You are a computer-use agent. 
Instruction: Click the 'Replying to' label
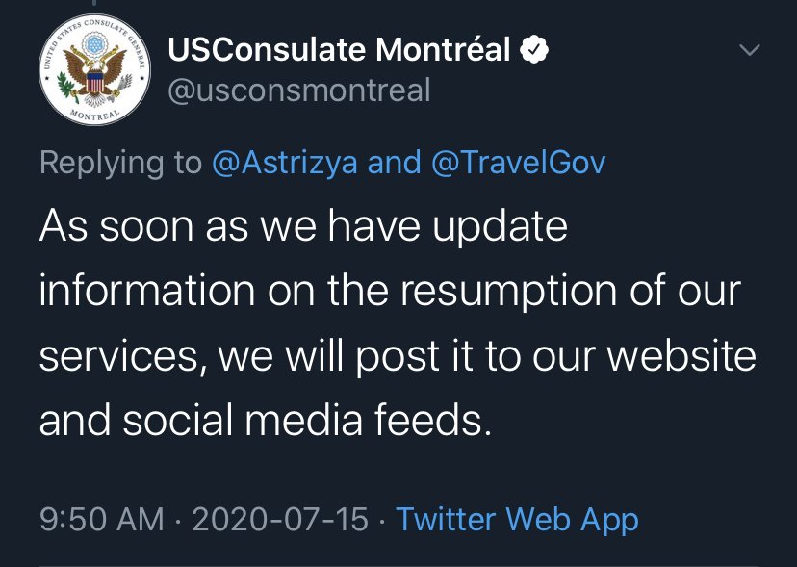[120, 162]
